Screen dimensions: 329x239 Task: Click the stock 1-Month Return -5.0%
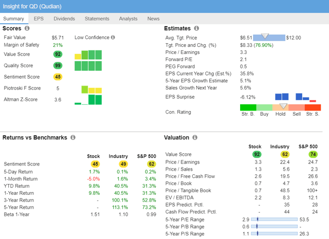click(94, 179)
